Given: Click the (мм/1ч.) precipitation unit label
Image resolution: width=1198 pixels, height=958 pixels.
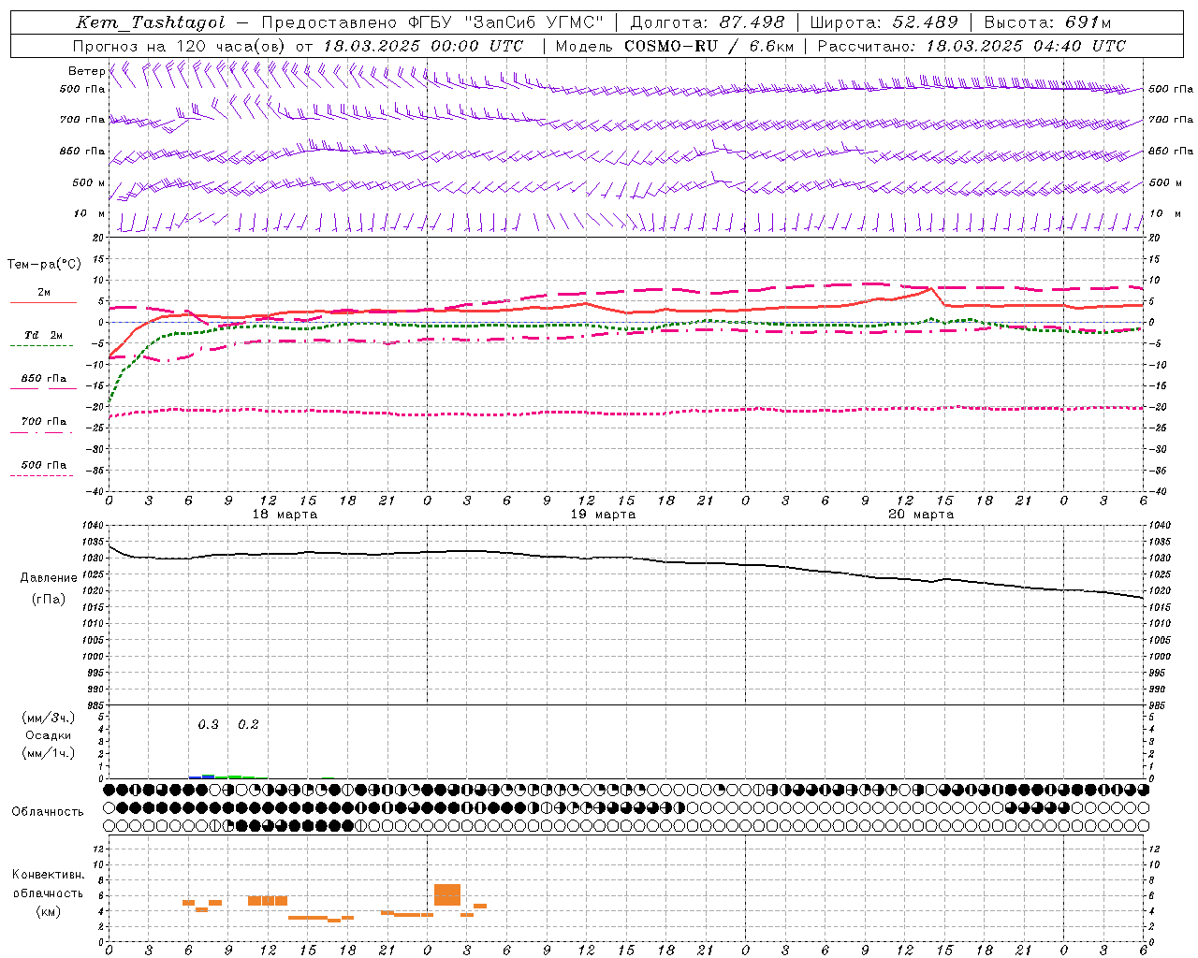Looking at the screenshot, I should tap(49, 753).
